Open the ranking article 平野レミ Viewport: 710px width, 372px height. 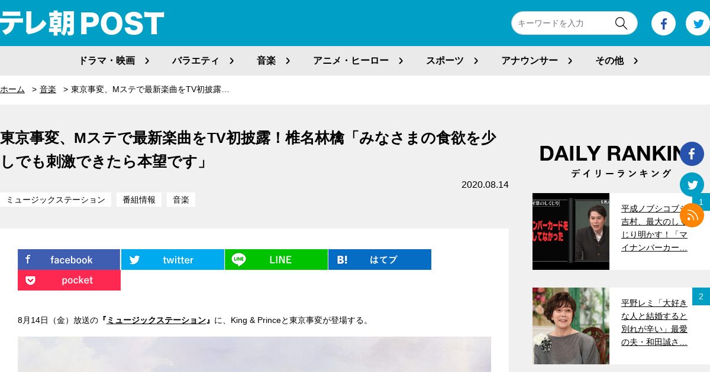[654, 322]
